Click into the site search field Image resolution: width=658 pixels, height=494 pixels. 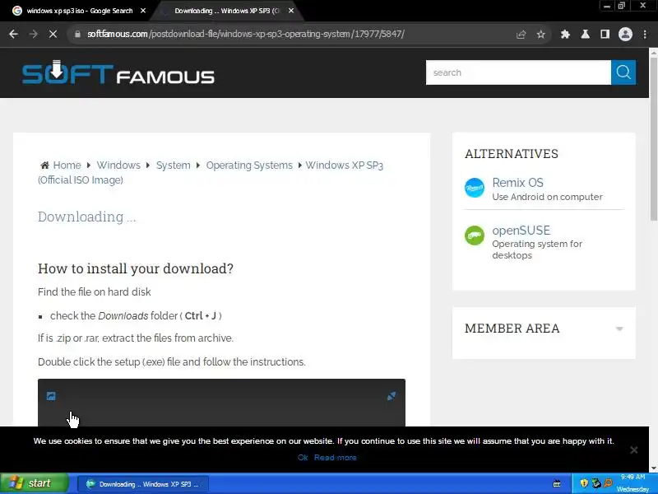point(518,72)
